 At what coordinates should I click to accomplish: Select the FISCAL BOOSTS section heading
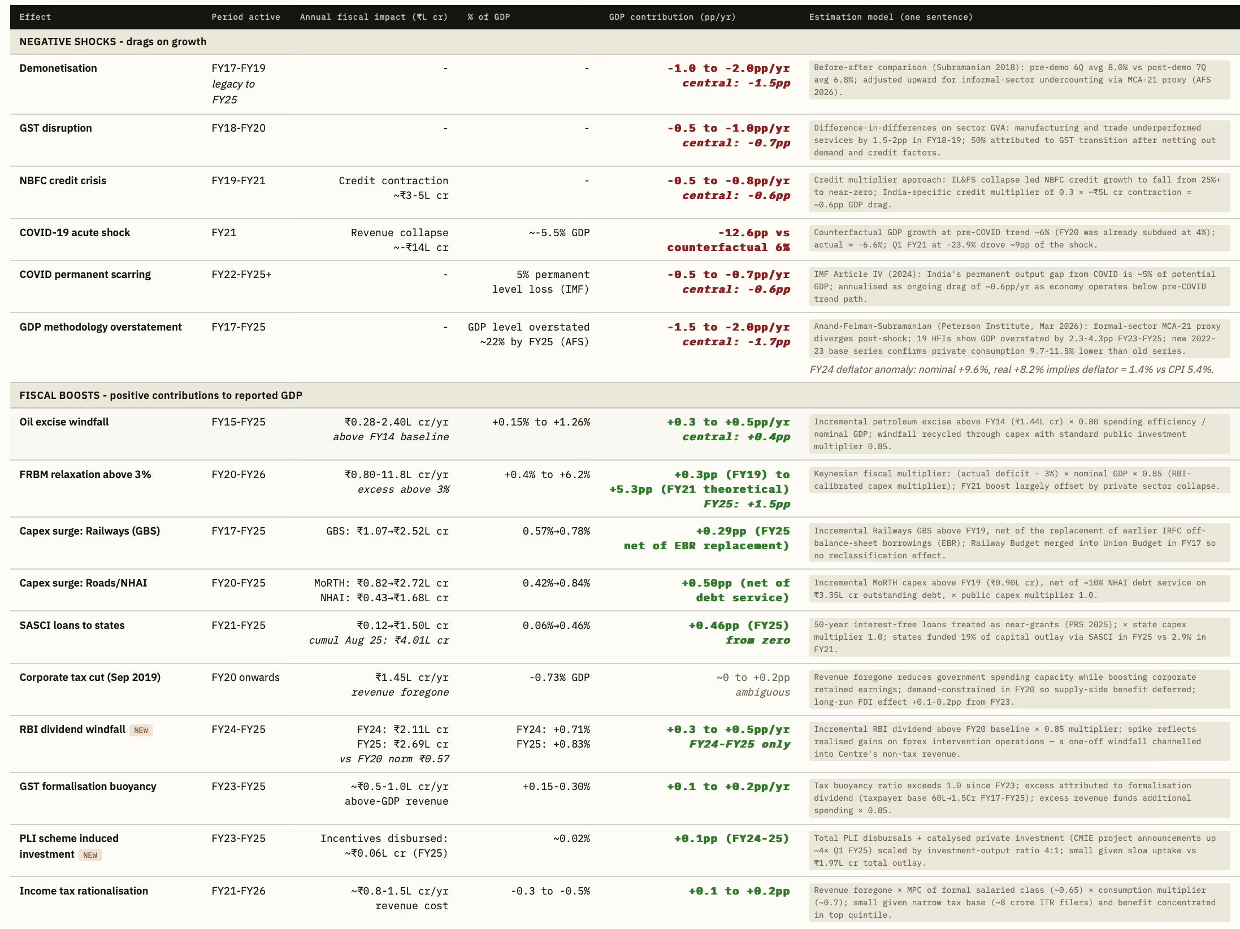click(x=161, y=396)
